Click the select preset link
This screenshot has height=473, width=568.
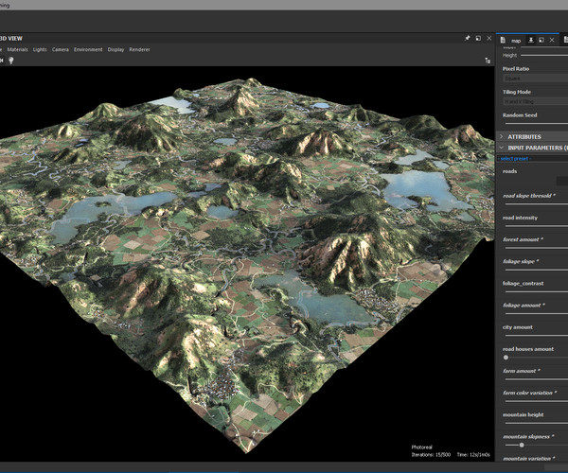click(514, 158)
